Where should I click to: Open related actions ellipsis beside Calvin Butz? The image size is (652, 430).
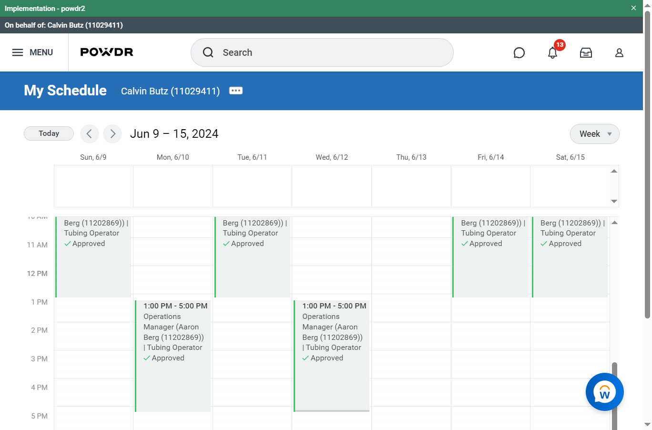pos(236,91)
